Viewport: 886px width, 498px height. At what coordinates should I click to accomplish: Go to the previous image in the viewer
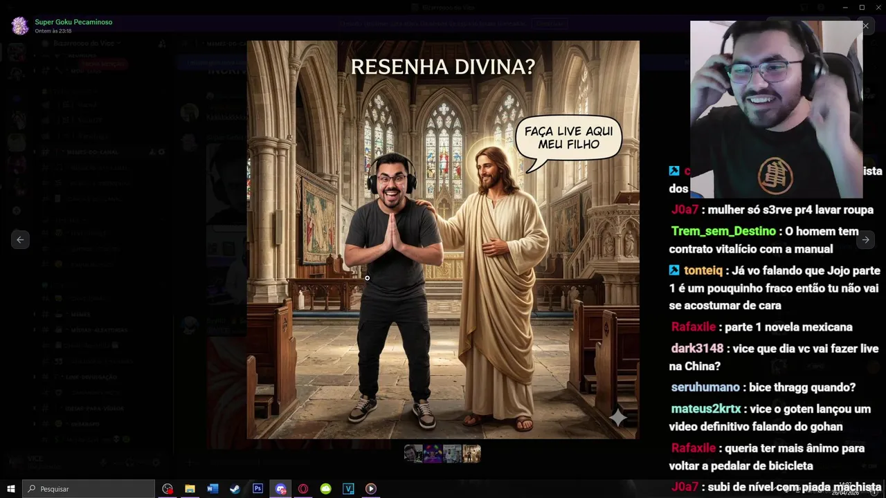pos(20,240)
